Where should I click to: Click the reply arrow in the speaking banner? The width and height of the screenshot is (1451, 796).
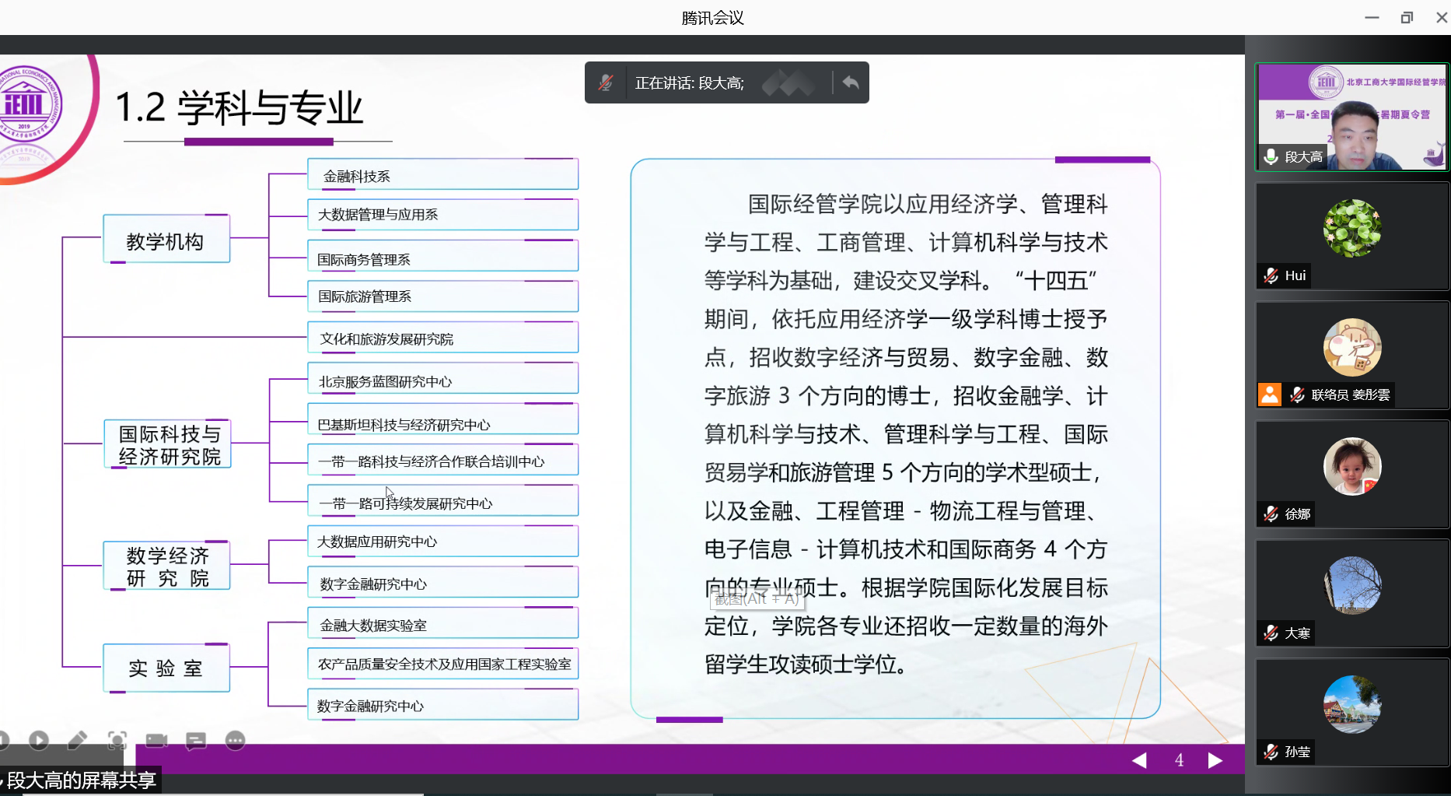point(848,82)
